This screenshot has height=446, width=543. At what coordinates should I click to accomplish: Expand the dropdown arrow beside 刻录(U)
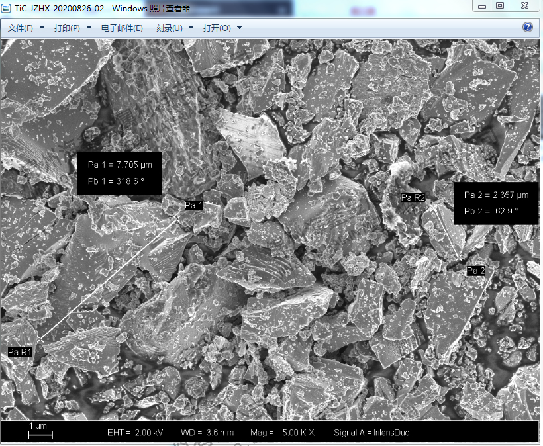tap(191, 28)
